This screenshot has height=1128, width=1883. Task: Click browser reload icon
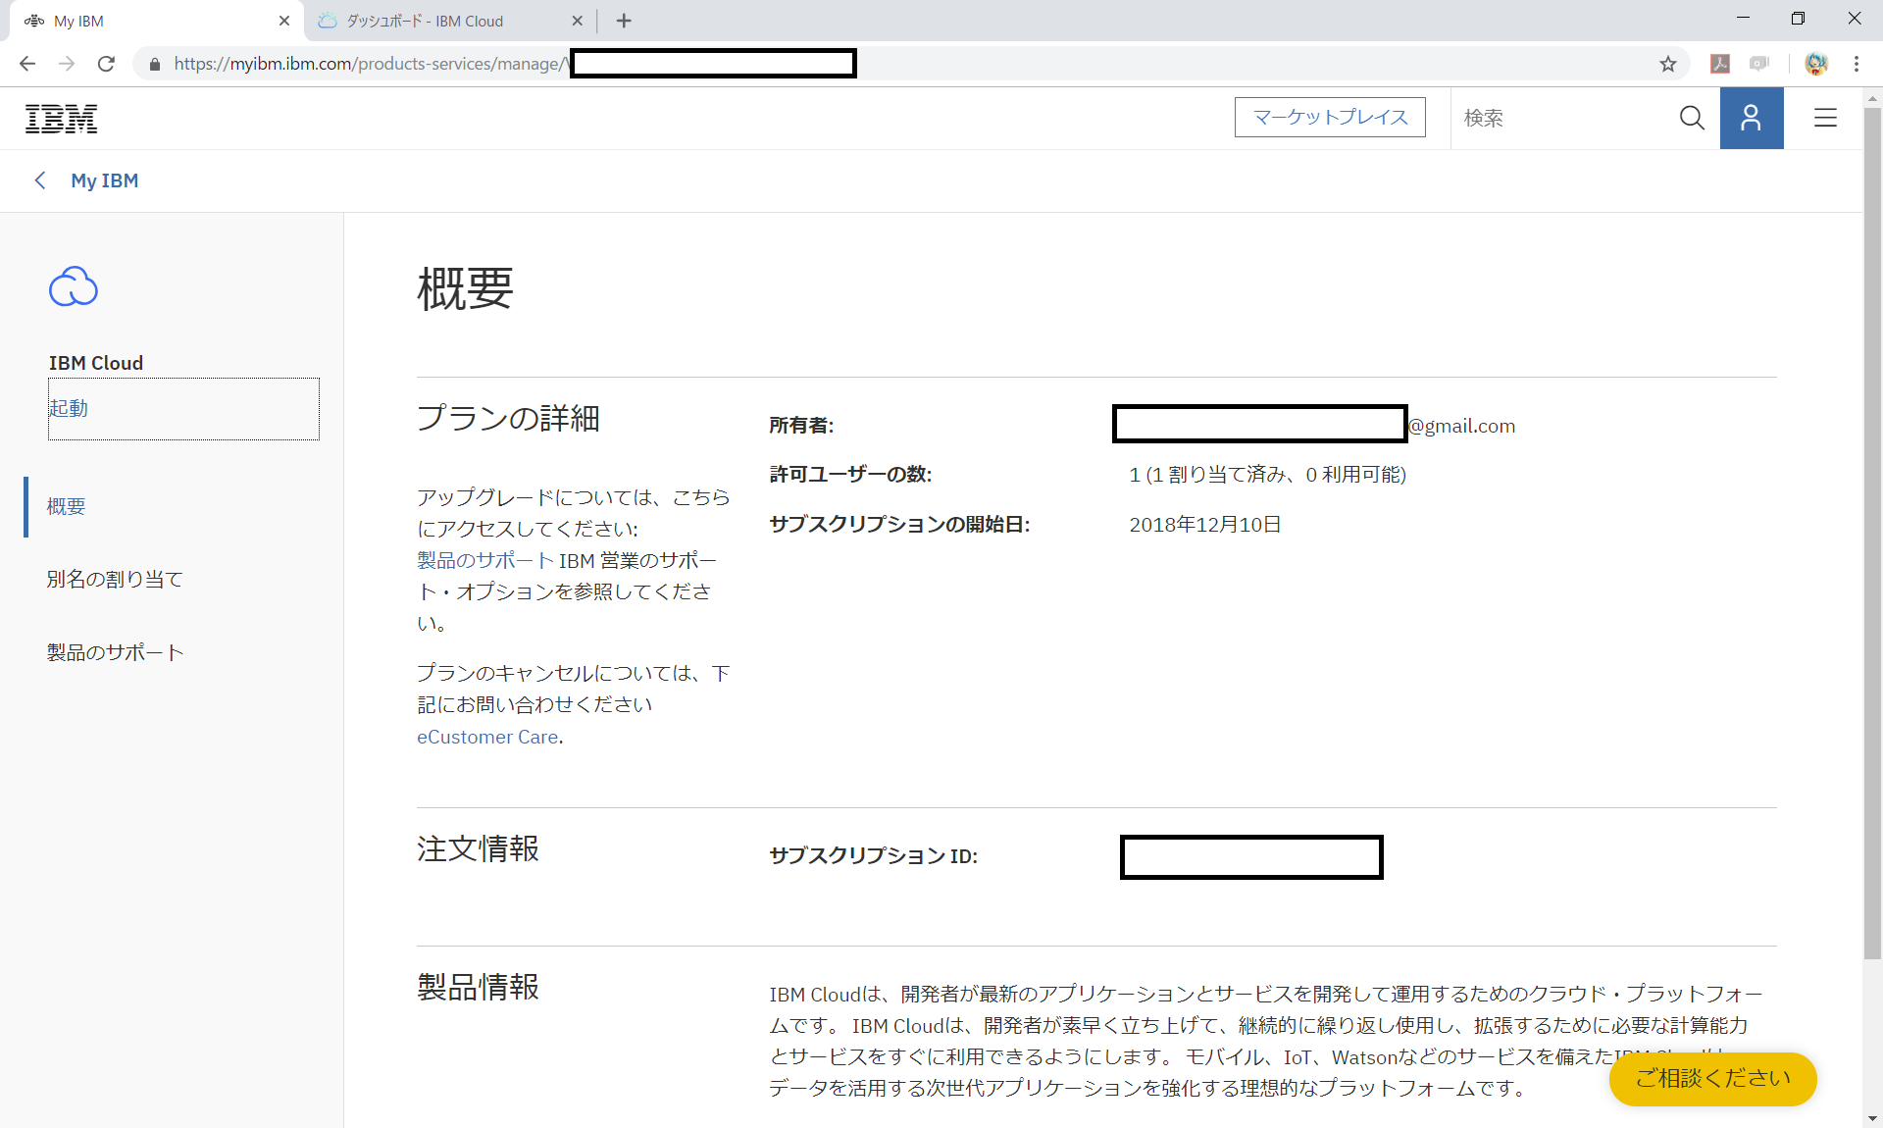pos(106,64)
